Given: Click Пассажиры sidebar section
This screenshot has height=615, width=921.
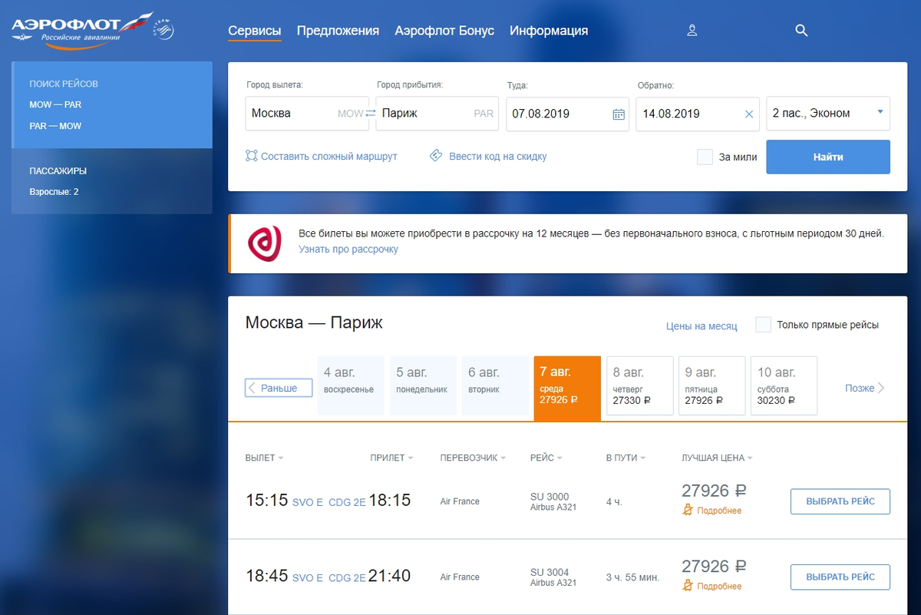Looking at the screenshot, I should coord(58,170).
